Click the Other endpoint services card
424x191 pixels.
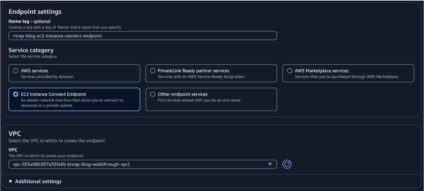(211, 99)
